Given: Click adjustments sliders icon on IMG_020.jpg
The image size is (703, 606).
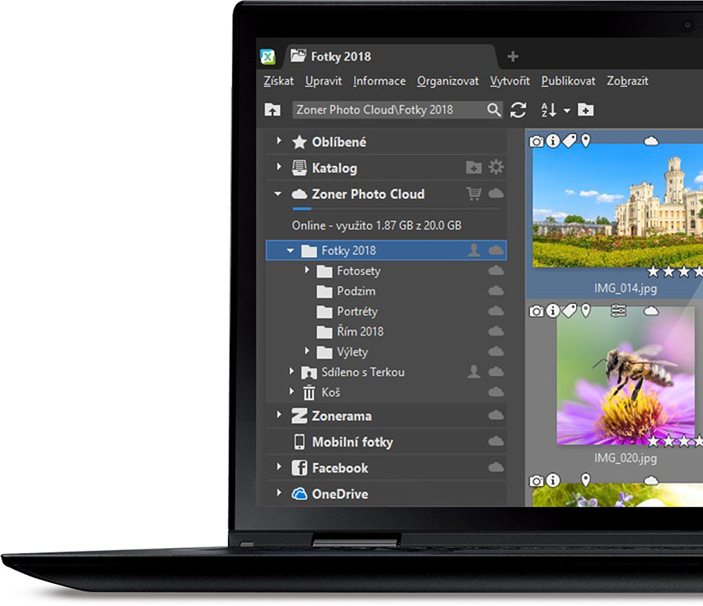Looking at the screenshot, I should pos(618,310).
